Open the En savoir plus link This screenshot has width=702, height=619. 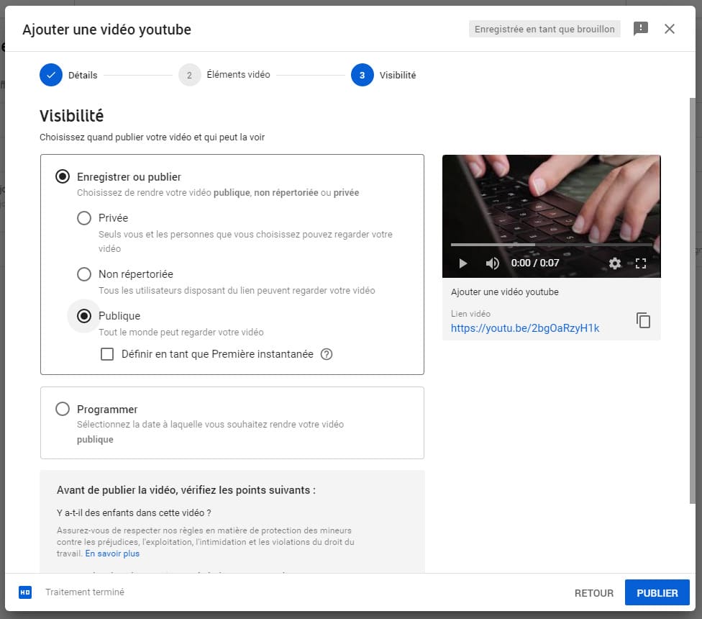tap(112, 554)
